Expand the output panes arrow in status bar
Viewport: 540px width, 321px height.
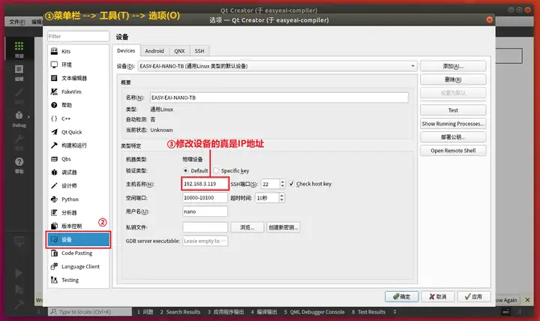394,312
